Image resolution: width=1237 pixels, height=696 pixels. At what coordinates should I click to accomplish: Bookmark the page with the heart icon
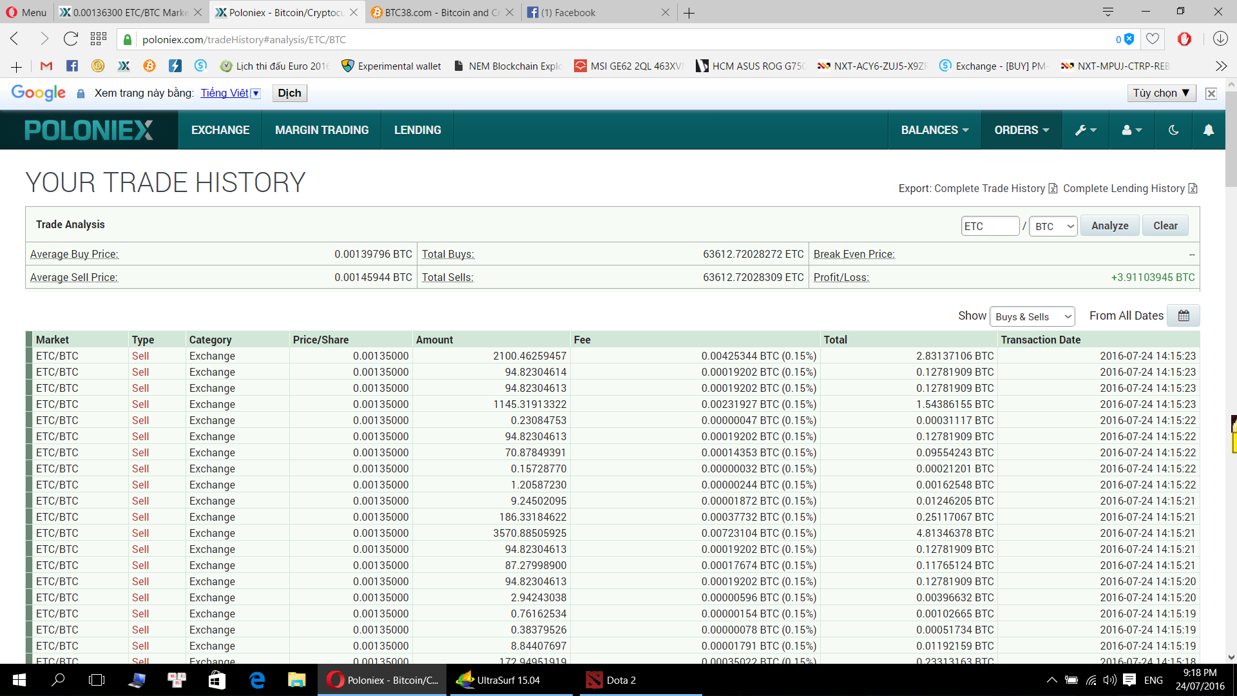click(1153, 39)
